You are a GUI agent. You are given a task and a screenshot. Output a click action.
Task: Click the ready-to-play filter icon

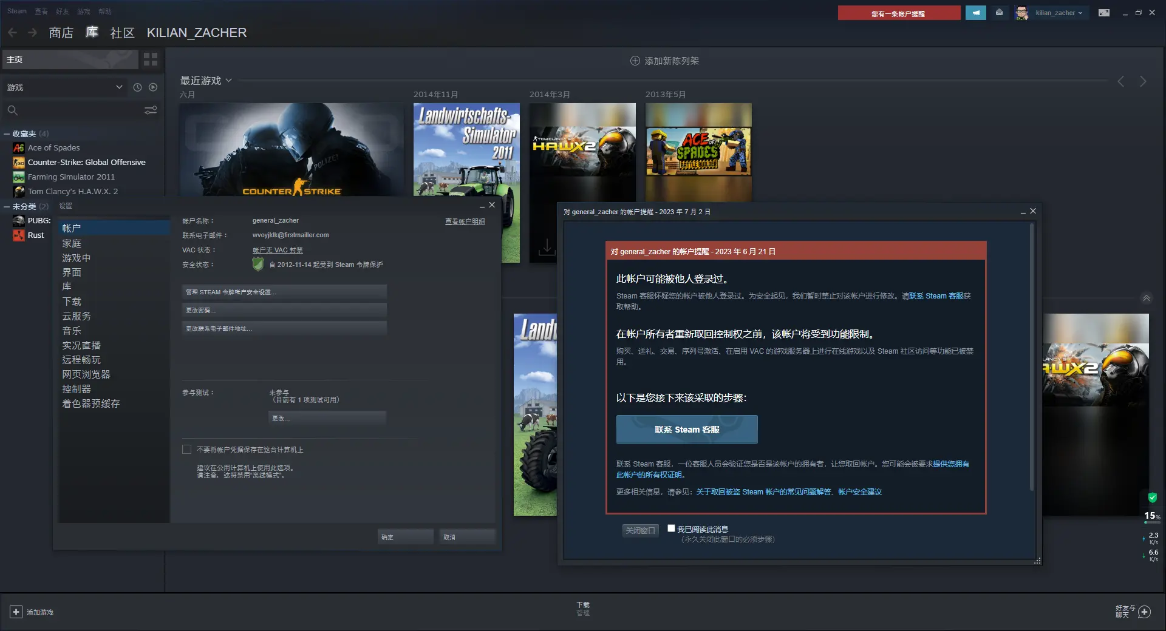tap(153, 87)
